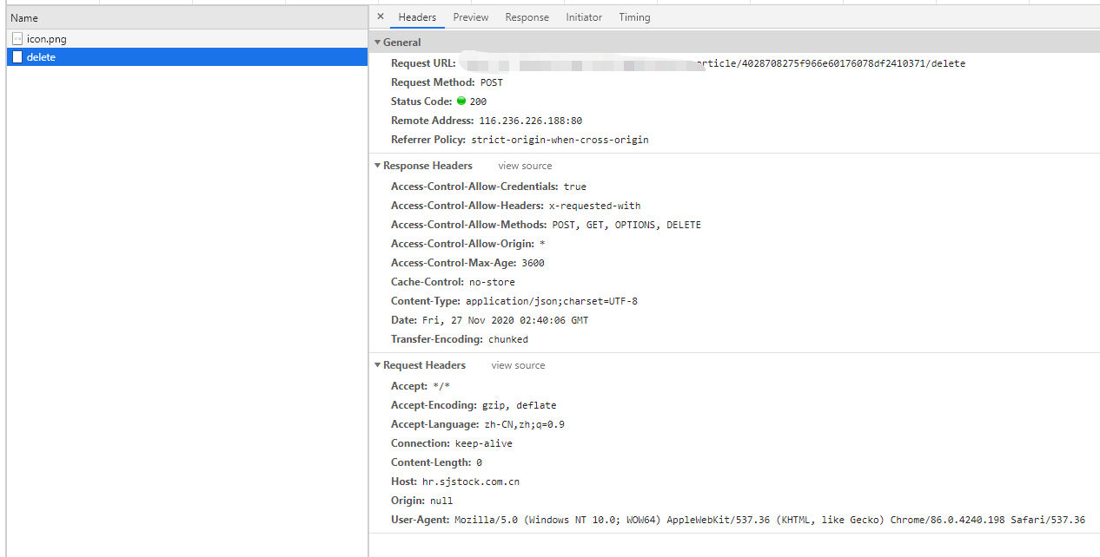The height and width of the screenshot is (557, 1100).
Task: Click the image thumbnail icon for icon.png
Action: [x=17, y=38]
